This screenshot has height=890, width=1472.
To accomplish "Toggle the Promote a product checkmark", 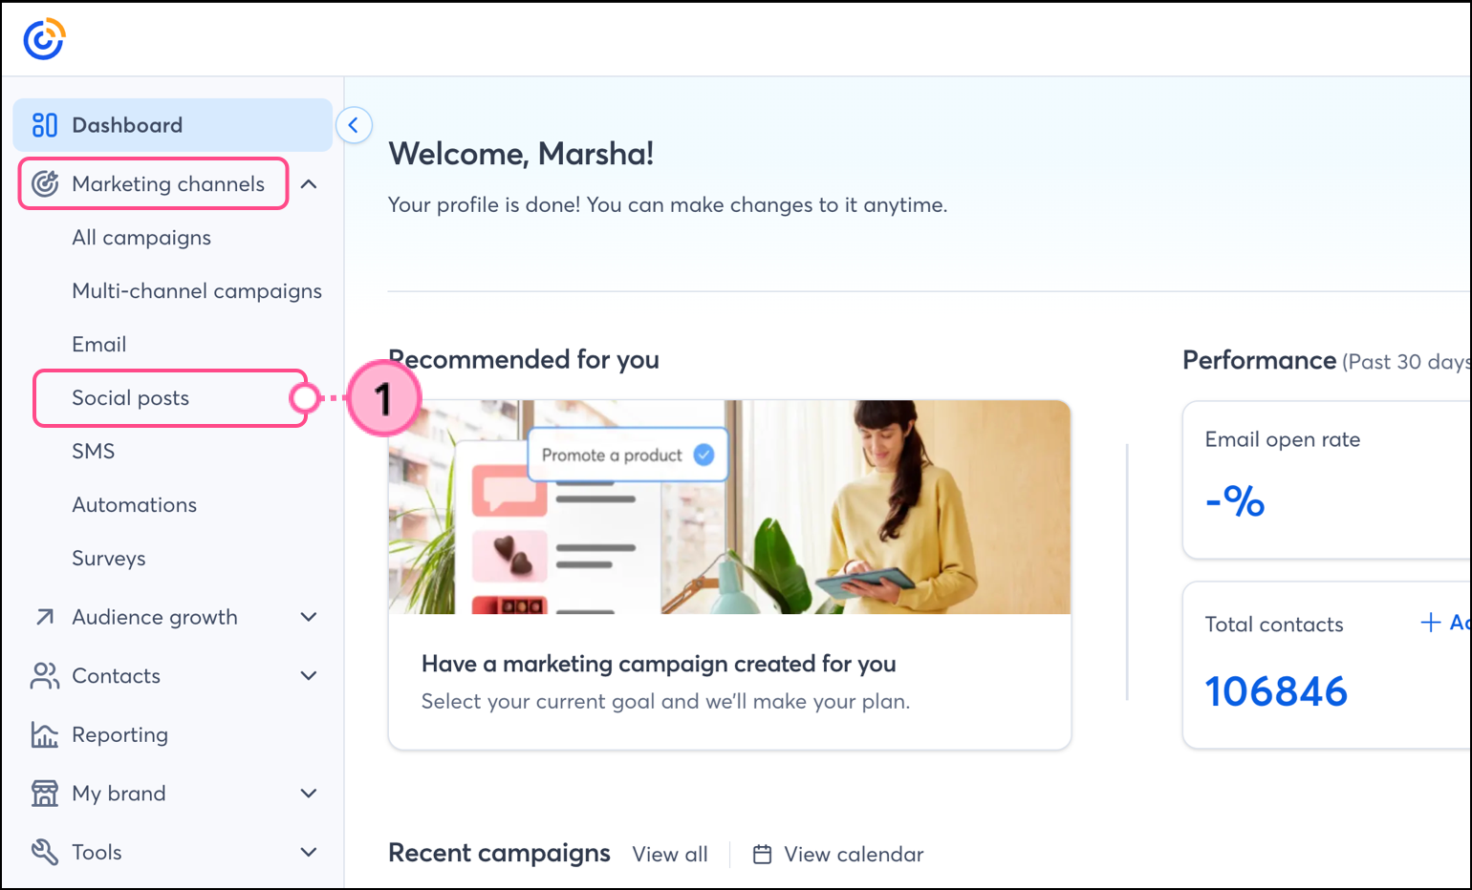I will (704, 455).
